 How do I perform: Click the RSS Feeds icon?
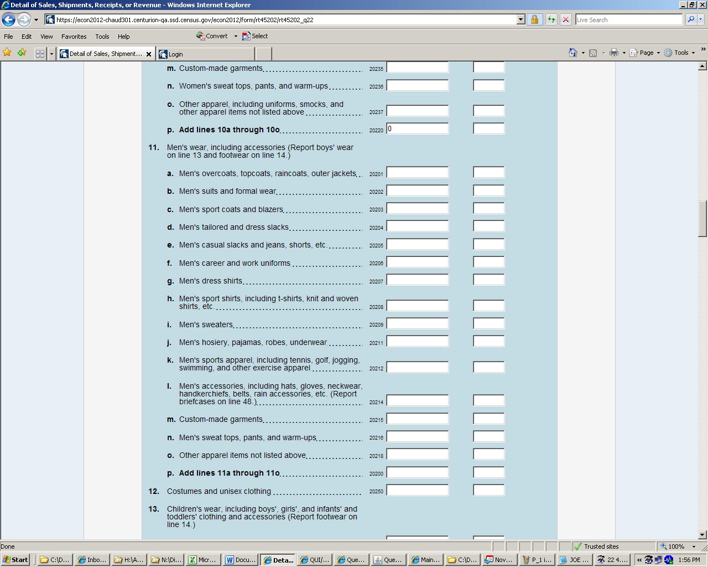click(x=593, y=53)
